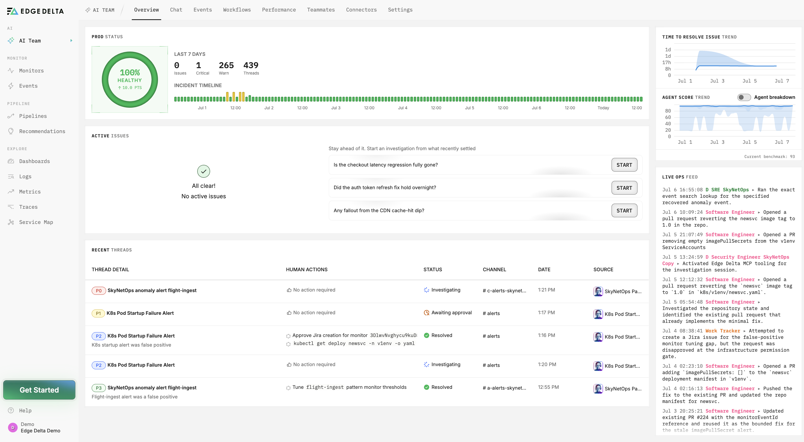The image size is (804, 442).
Task: Click the Work Tracker feed entry label
Action: 722,331
